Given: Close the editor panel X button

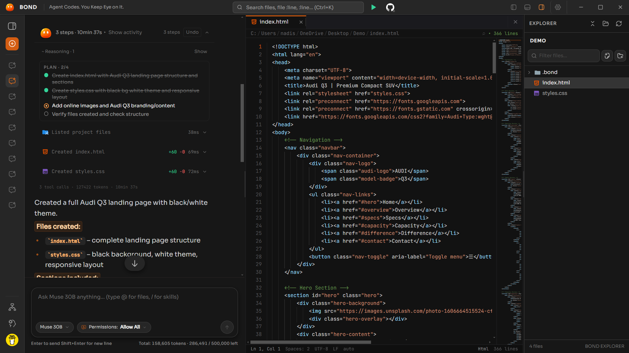Looking at the screenshot, I should coord(516,22).
